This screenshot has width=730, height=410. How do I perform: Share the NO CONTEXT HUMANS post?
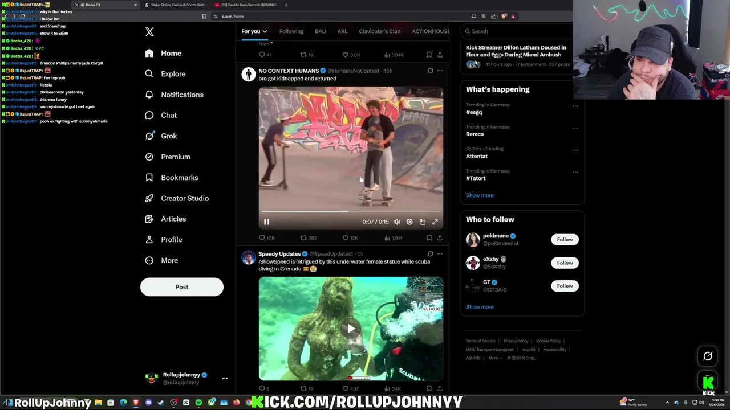coord(440,238)
